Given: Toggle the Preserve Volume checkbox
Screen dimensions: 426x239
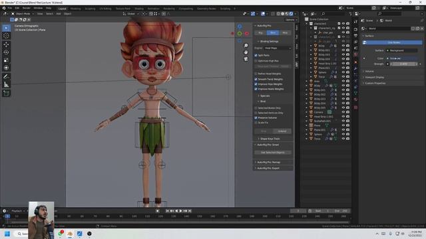Looking at the screenshot, I should [x=256, y=118].
